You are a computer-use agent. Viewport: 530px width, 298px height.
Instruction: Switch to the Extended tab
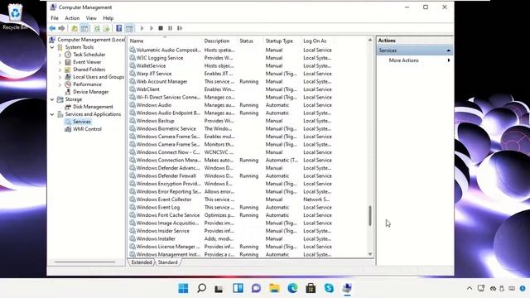(142, 262)
